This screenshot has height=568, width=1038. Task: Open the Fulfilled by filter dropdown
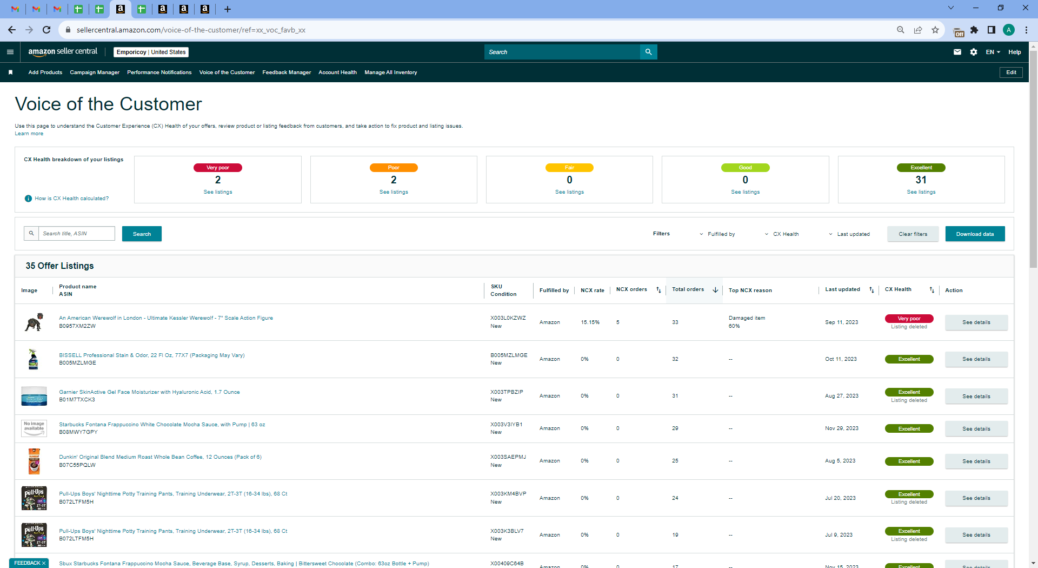click(x=717, y=234)
